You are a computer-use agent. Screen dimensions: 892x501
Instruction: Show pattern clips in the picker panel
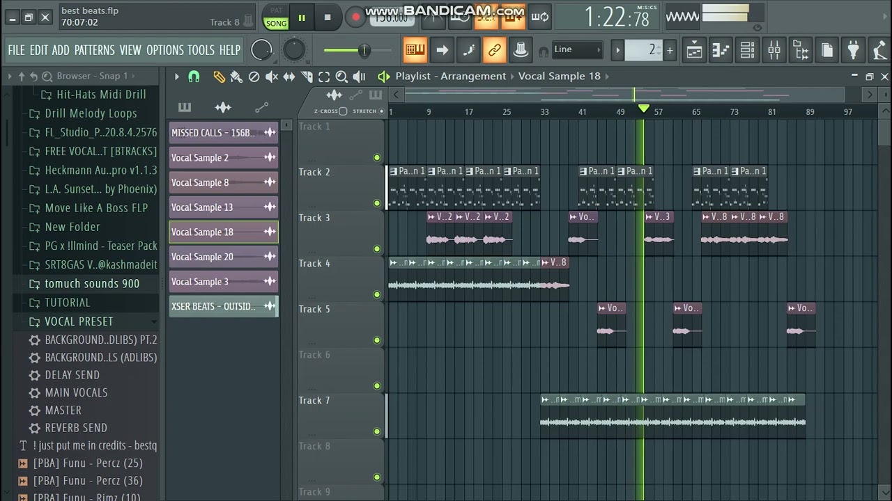click(x=185, y=107)
